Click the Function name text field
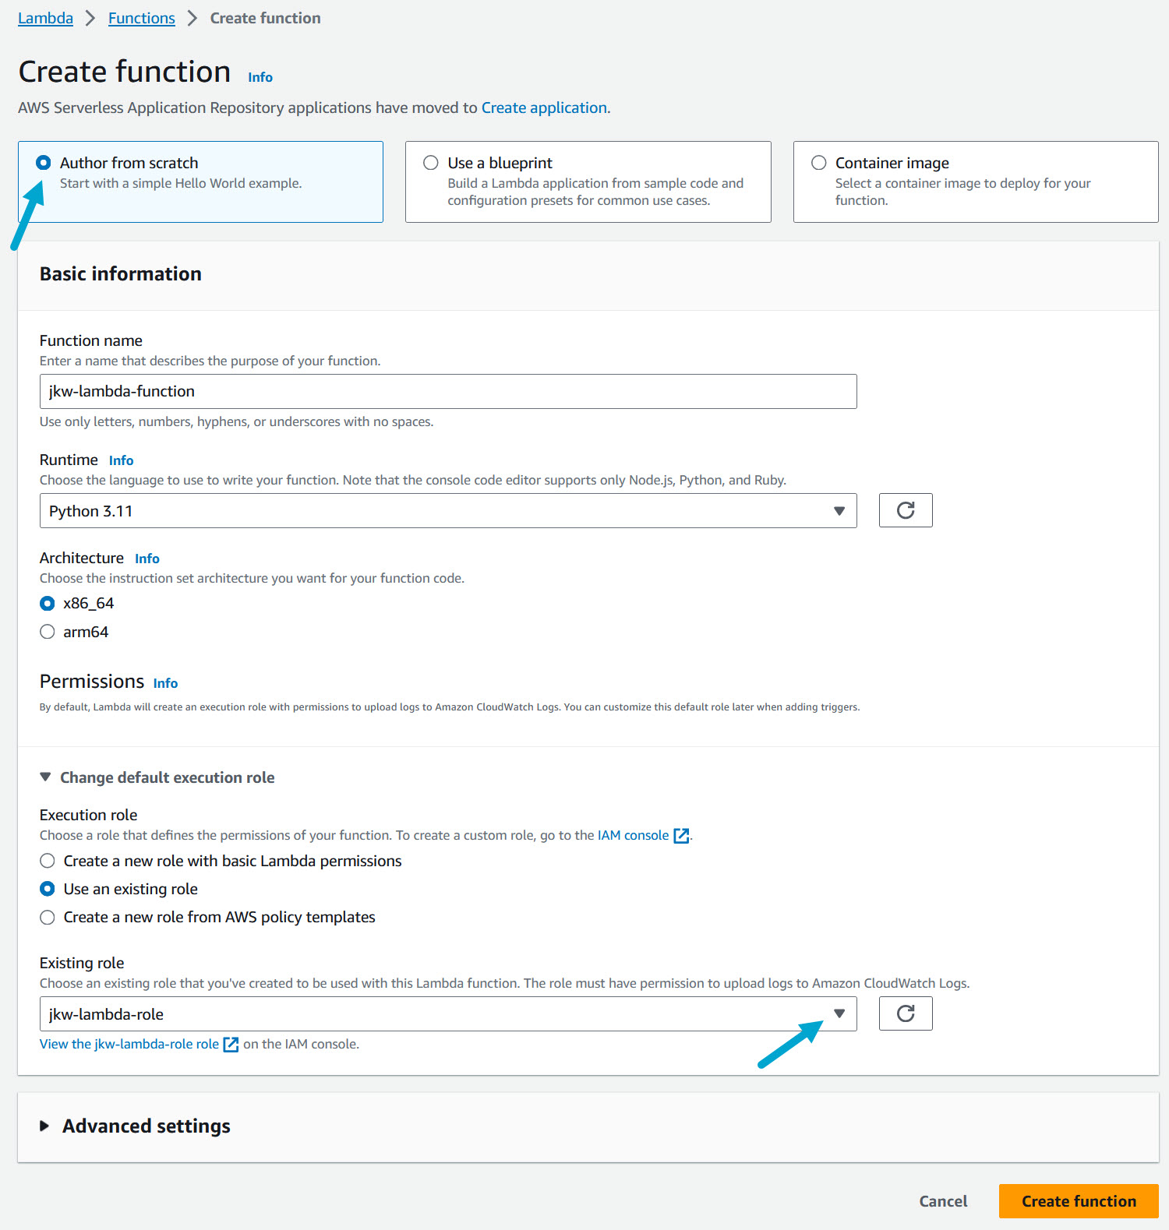 coord(448,391)
